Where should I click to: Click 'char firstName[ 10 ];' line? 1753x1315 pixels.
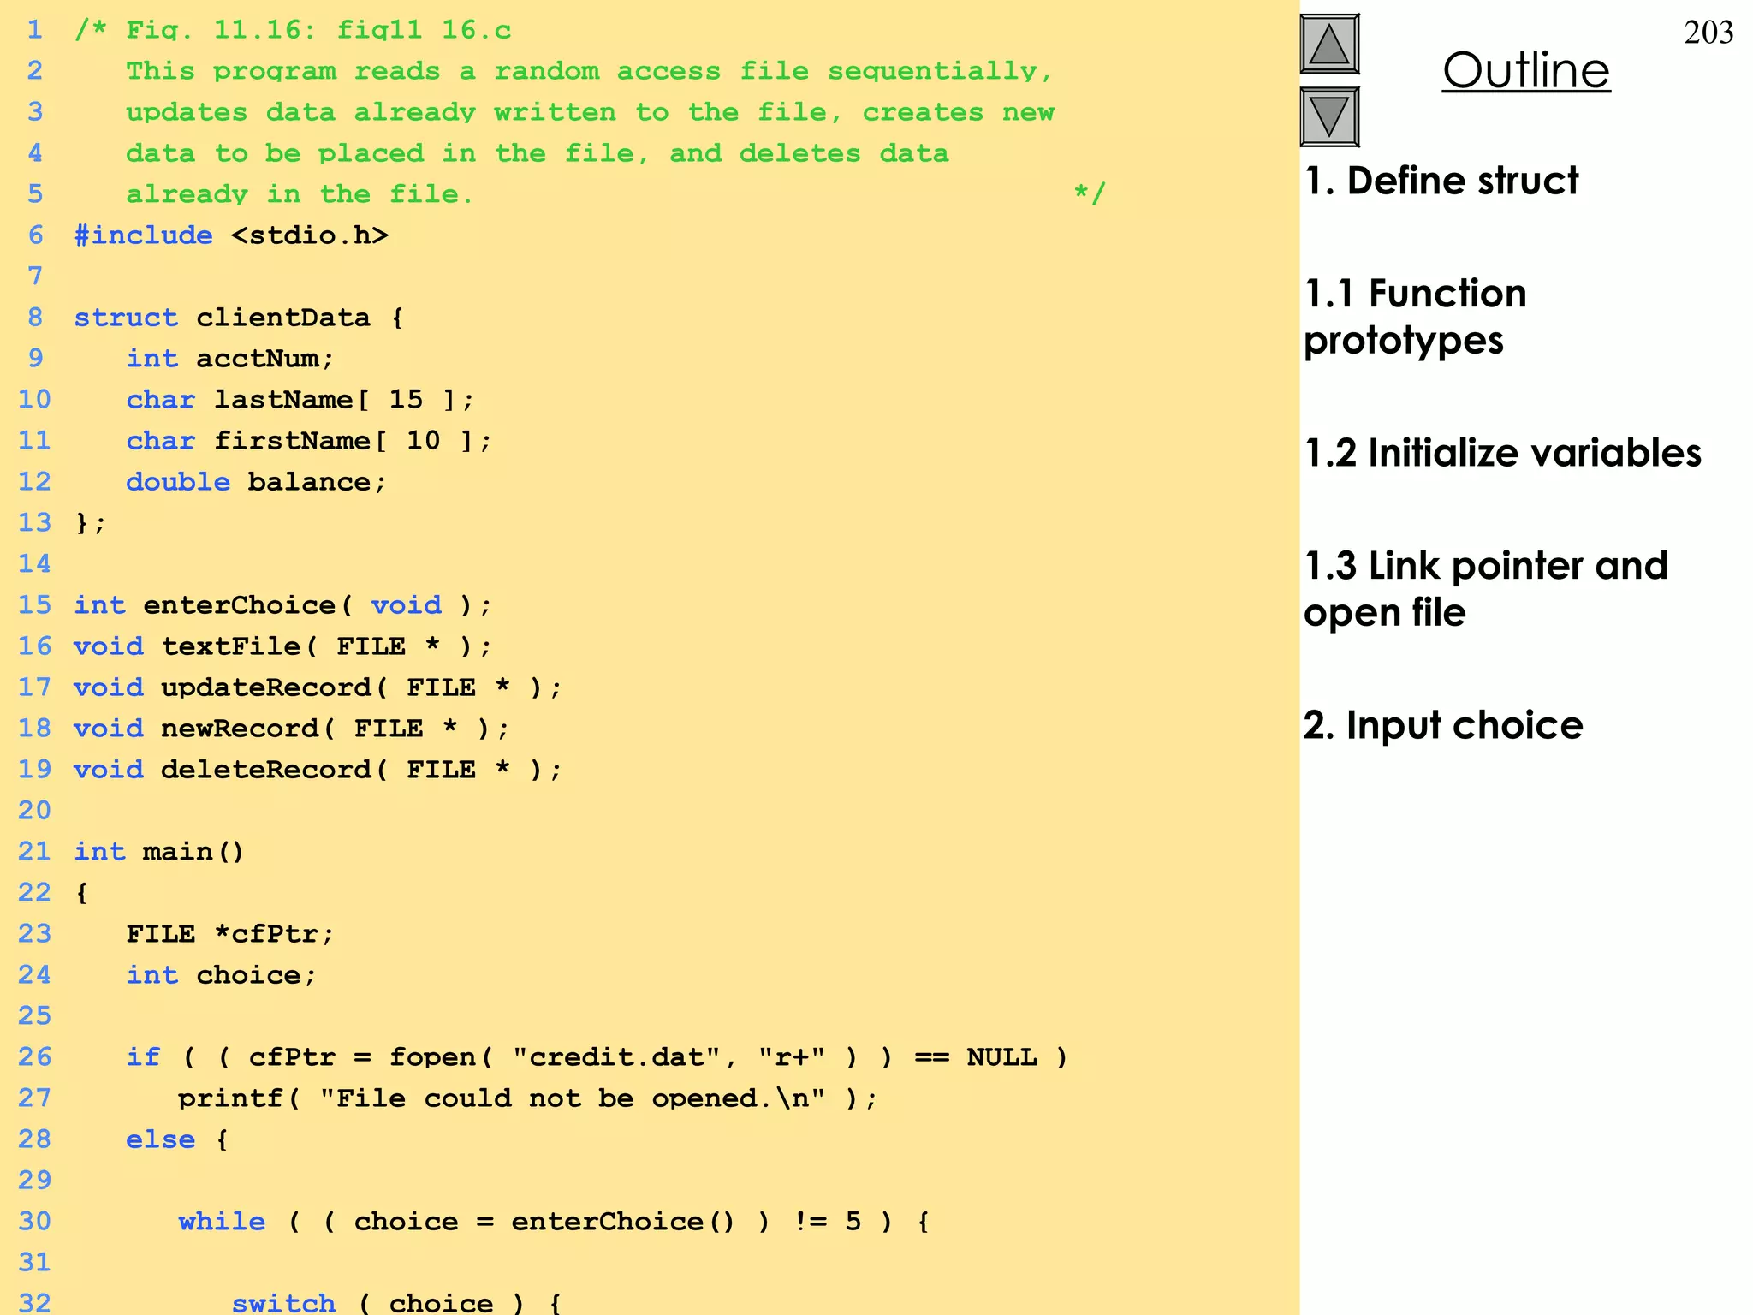[x=310, y=441]
